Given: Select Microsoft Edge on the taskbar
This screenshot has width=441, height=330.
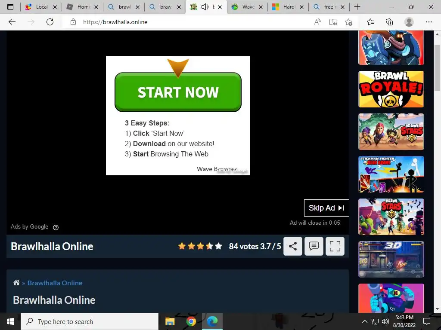Looking at the screenshot, I should coord(212,321).
